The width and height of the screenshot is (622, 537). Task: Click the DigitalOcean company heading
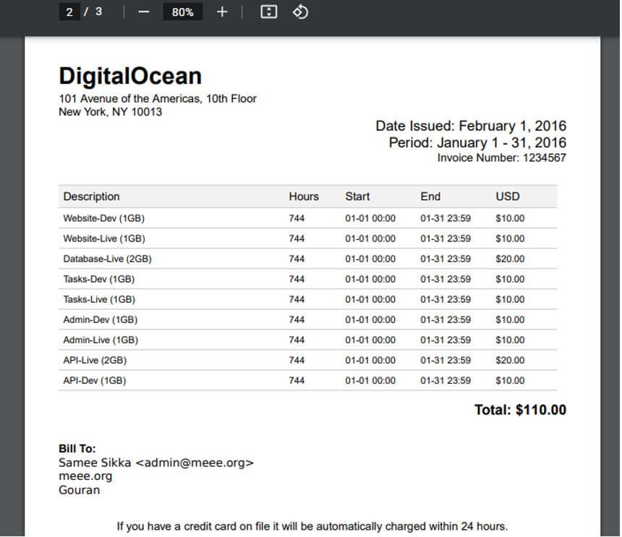coord(130,76)
